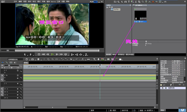The height and width of the screenshot is (112, 187).
Task: Expand the 2 A audio track triangle
Action: 5,92
